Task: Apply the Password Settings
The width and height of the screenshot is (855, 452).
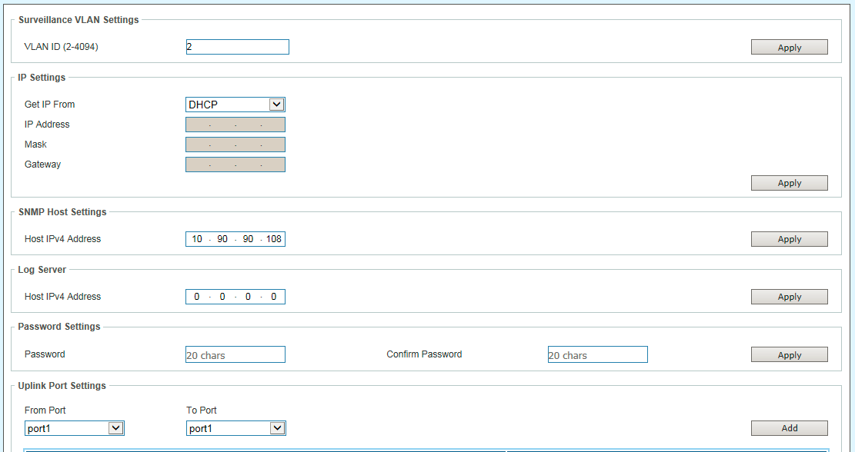Action: pyautogui.click(x=789, y=355)
